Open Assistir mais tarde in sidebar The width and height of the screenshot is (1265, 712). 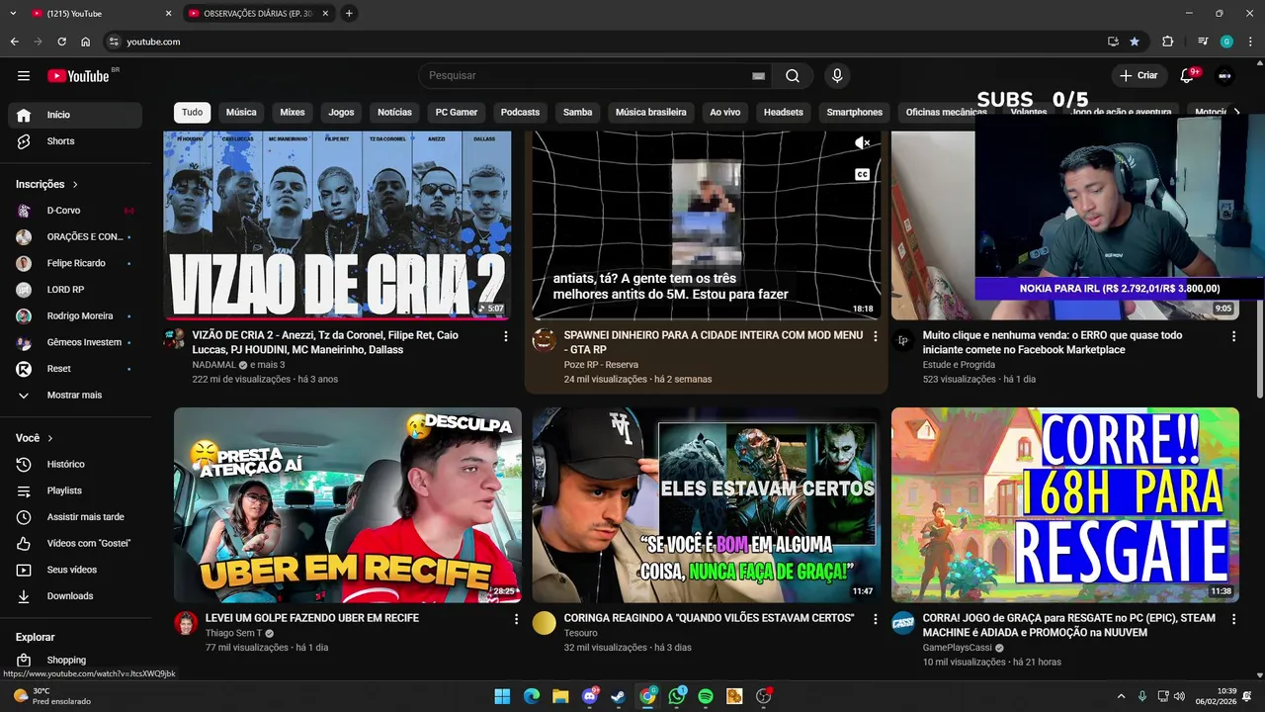tap(74, 517)
